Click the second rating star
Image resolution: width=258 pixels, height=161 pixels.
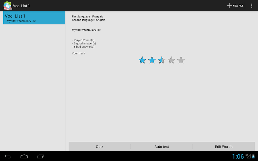[152, 60]
